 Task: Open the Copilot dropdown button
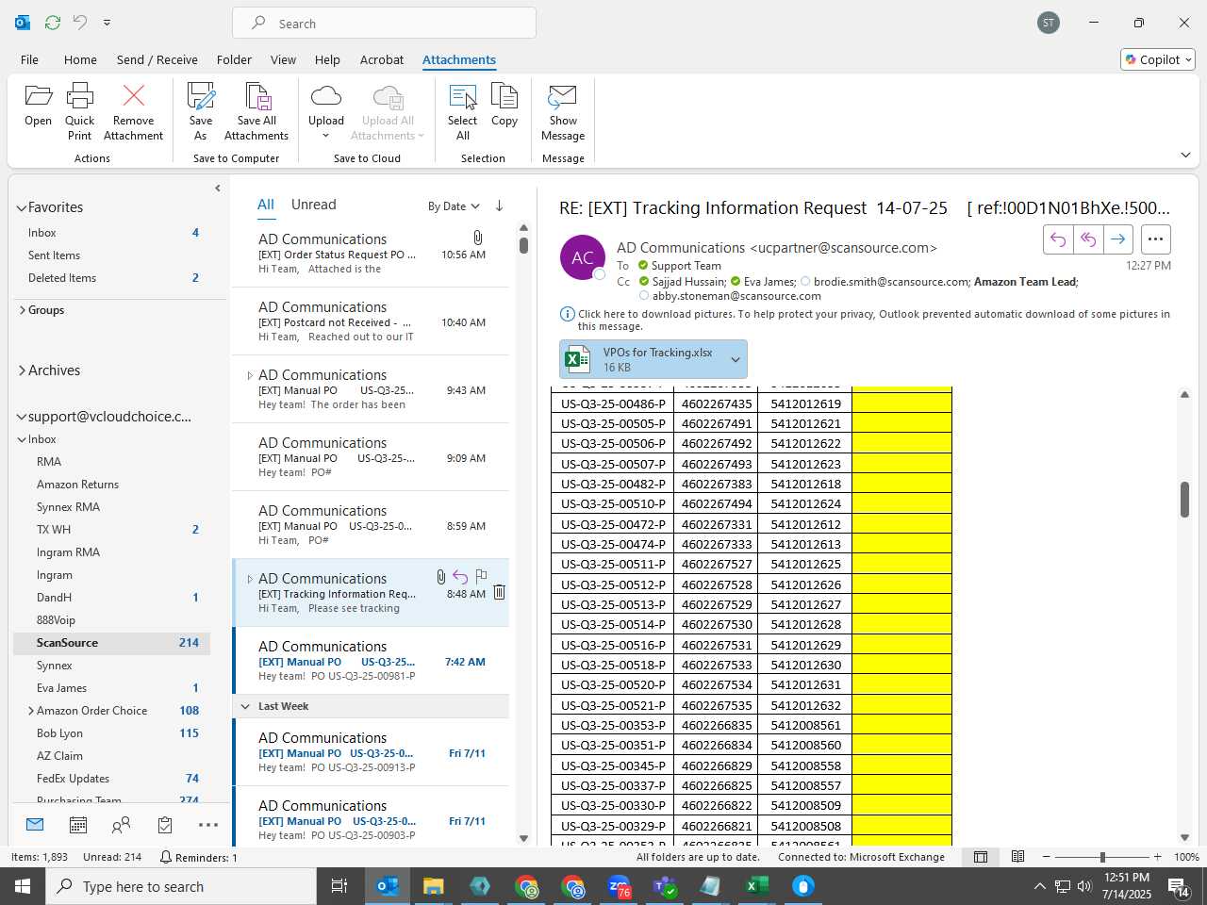(1158, 59)
